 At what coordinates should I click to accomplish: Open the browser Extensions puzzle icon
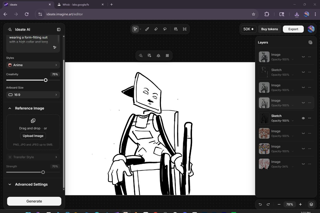[267, 14]
